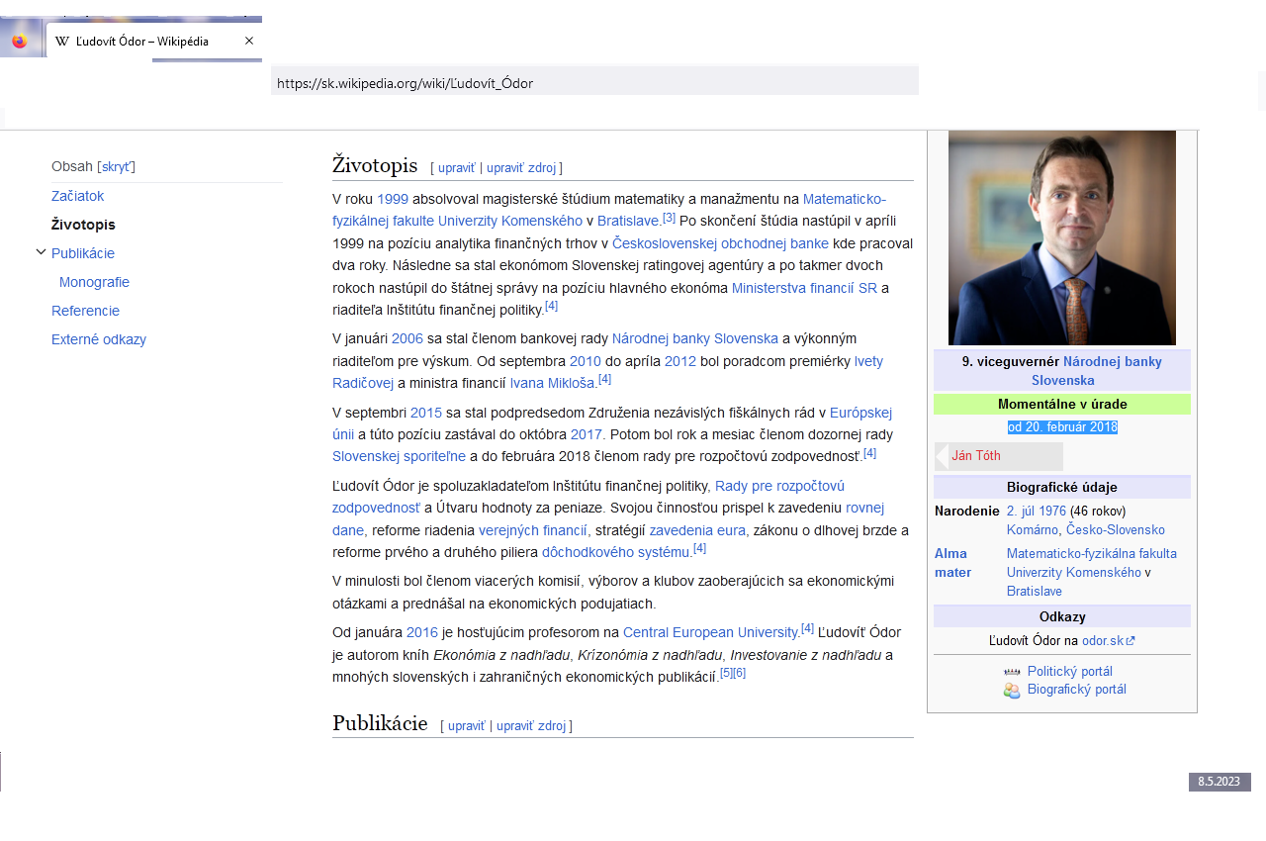Open the 2012 year link
Viewport: 1266px width, 841px height.
(x=680, y=361)
